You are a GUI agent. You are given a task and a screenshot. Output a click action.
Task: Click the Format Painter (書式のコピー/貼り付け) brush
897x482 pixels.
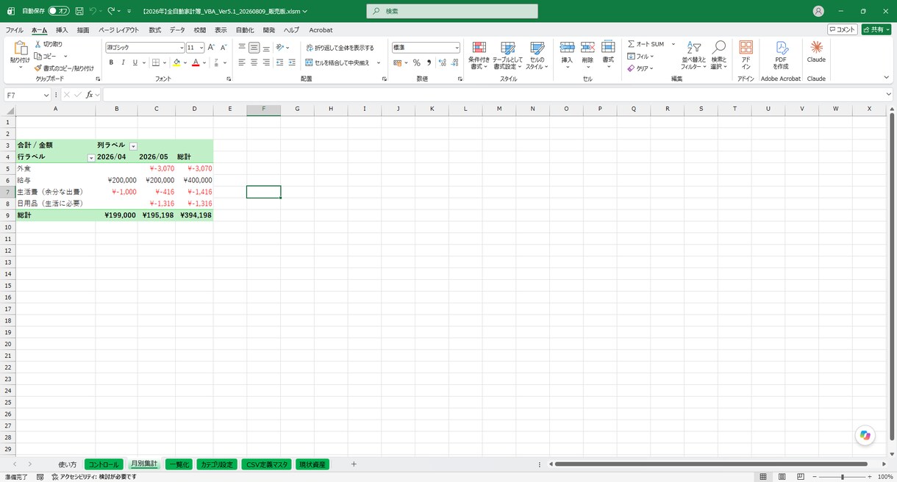pos(63,68)
